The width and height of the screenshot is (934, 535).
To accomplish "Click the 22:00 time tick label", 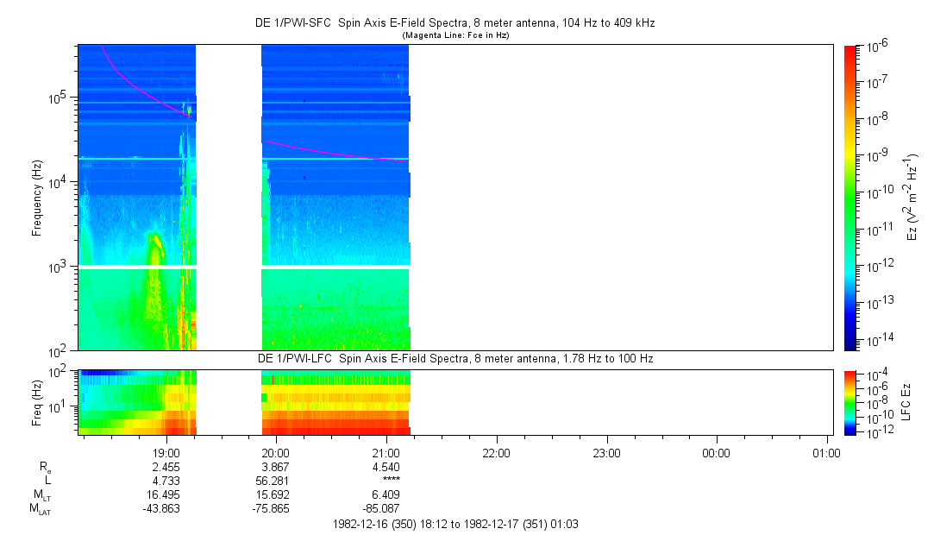I will point(496,452).
